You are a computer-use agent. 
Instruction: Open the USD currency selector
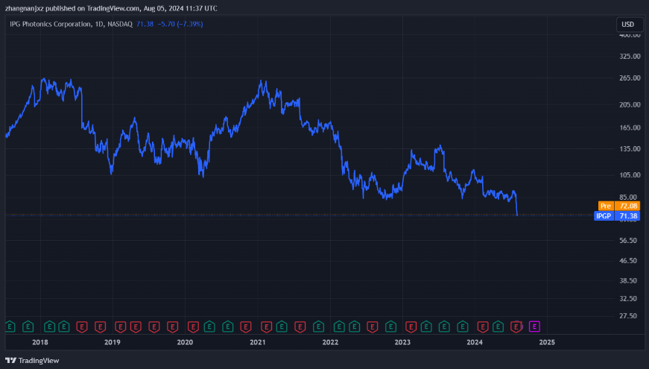coord(629,25)
